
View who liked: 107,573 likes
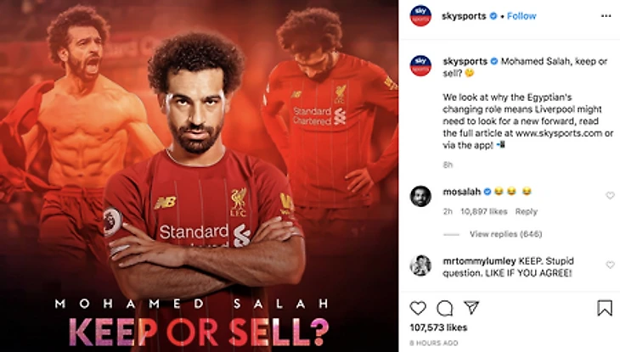[438, 327]
